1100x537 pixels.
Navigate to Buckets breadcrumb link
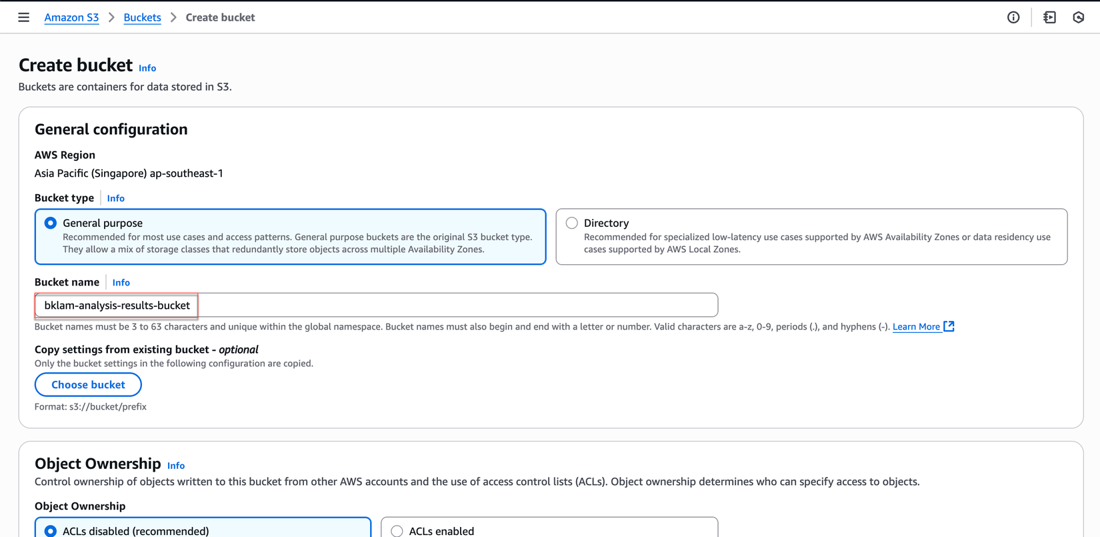(142, 17)
